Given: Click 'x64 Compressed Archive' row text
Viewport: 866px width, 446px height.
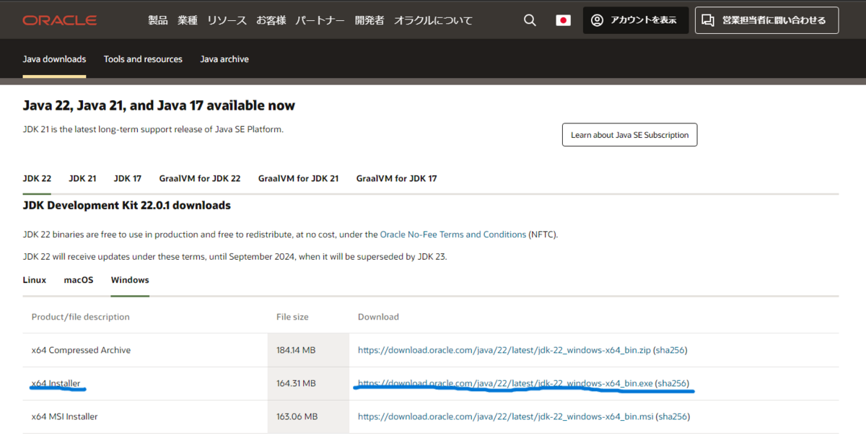Looking at the screenshot, I should coord(81,350).
